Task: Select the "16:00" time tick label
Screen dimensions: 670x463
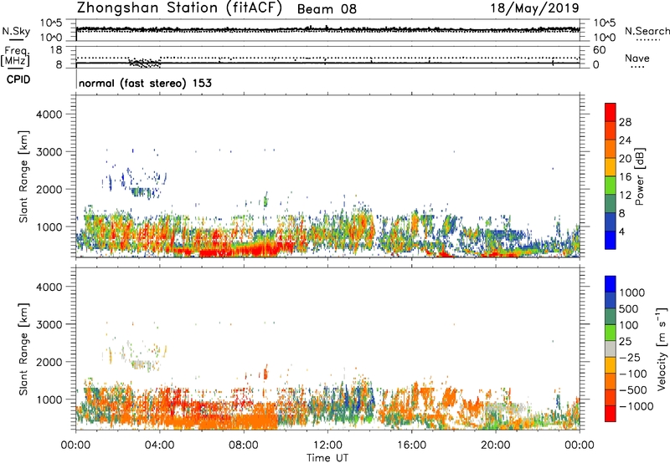Action: [411, 445]
